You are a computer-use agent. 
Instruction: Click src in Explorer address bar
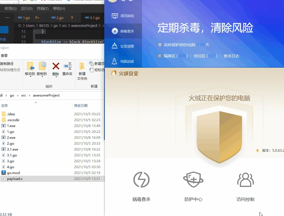[23, 95]
